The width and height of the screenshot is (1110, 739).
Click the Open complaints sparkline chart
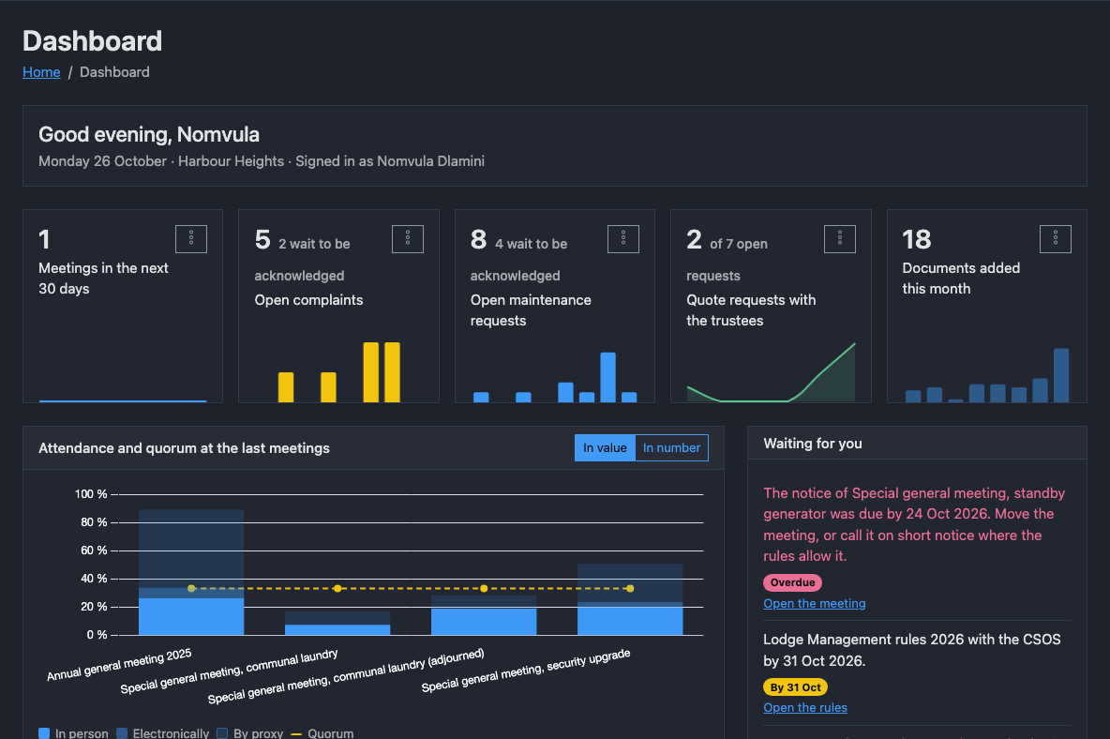[339, 372]
